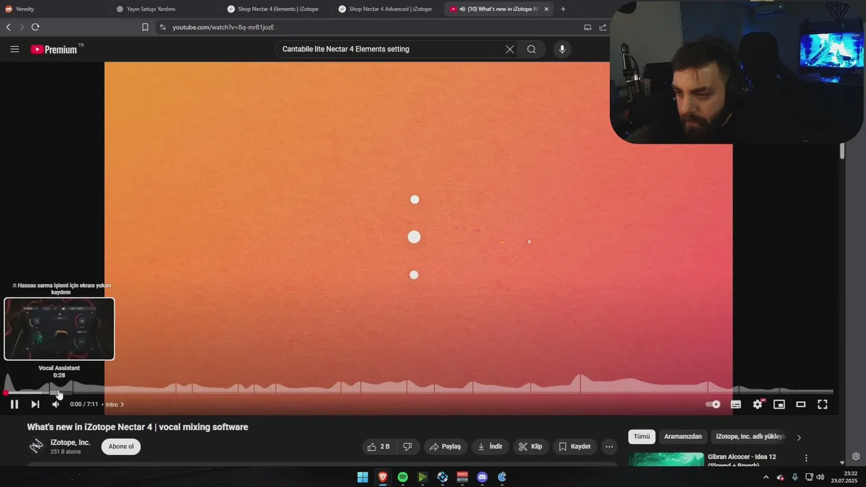Viewport: 866px width, 487px height.
Task: Dislike the video
Action: 407,446
